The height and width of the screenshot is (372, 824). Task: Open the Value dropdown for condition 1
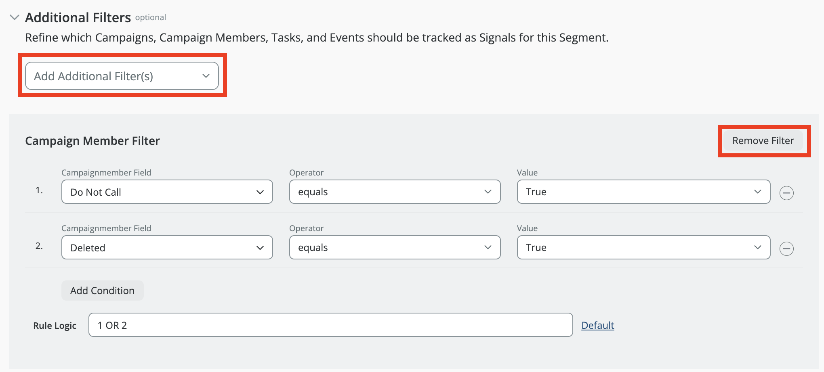click(x=643, y=192)
